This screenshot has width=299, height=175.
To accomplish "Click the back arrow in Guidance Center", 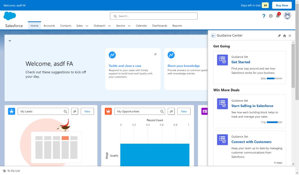I will pyautogui.click(x=213, y=36).
